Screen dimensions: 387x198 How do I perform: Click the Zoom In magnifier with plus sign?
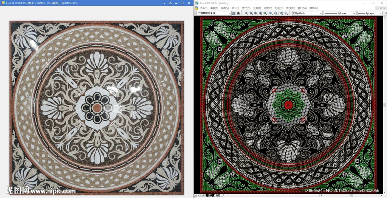tap(271, 13)
